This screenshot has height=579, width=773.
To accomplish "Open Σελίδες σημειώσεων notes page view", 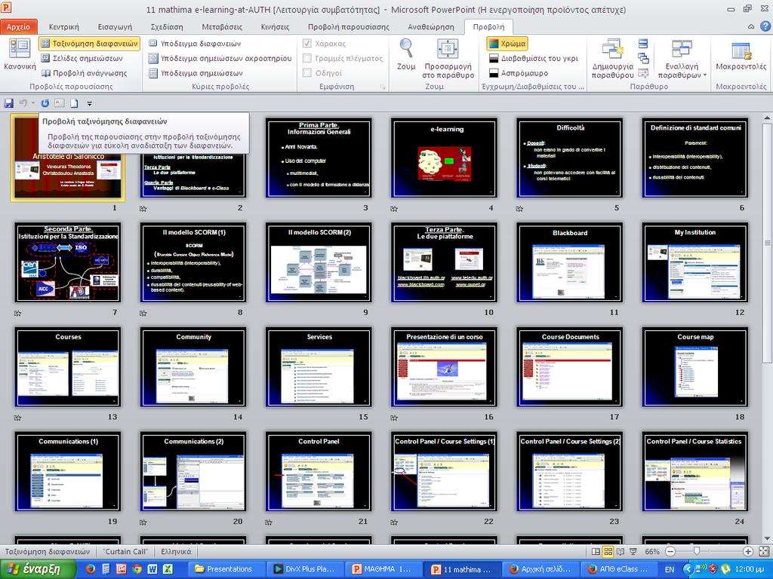I will coord(82,58).
